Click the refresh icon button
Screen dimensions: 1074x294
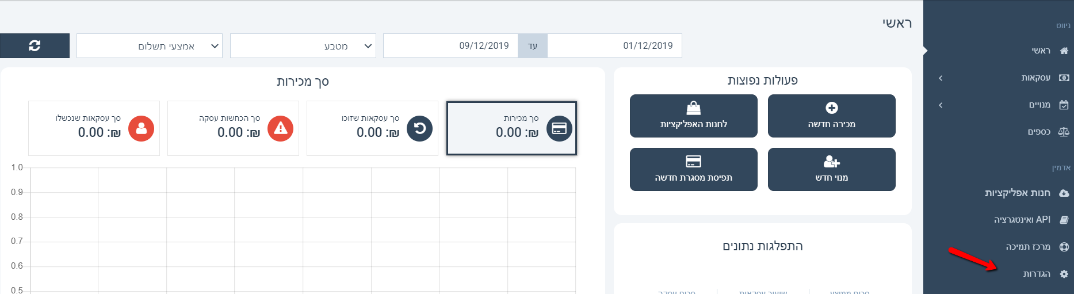(35, 46)
